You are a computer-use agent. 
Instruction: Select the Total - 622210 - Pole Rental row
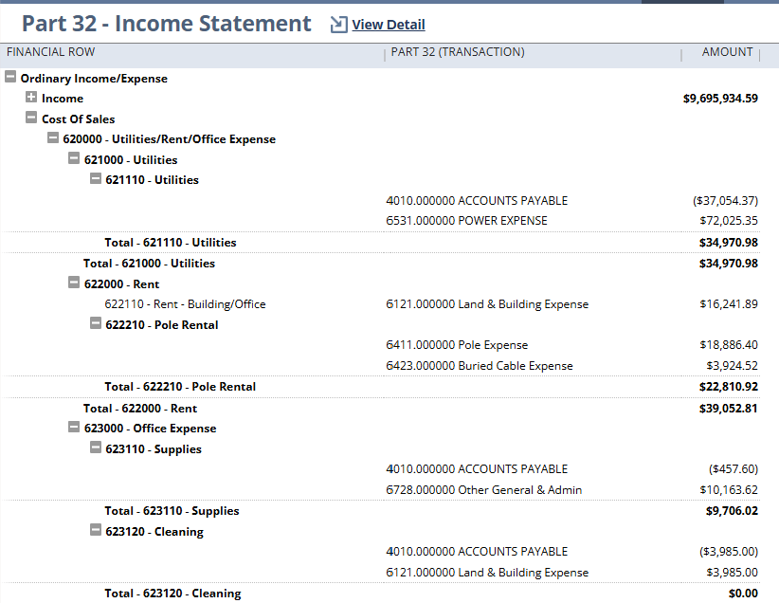pos(381,387)
